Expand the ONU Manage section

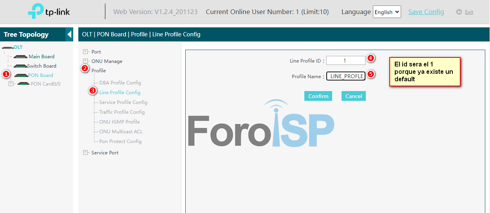pyautogui.click(x=85, y=61)
